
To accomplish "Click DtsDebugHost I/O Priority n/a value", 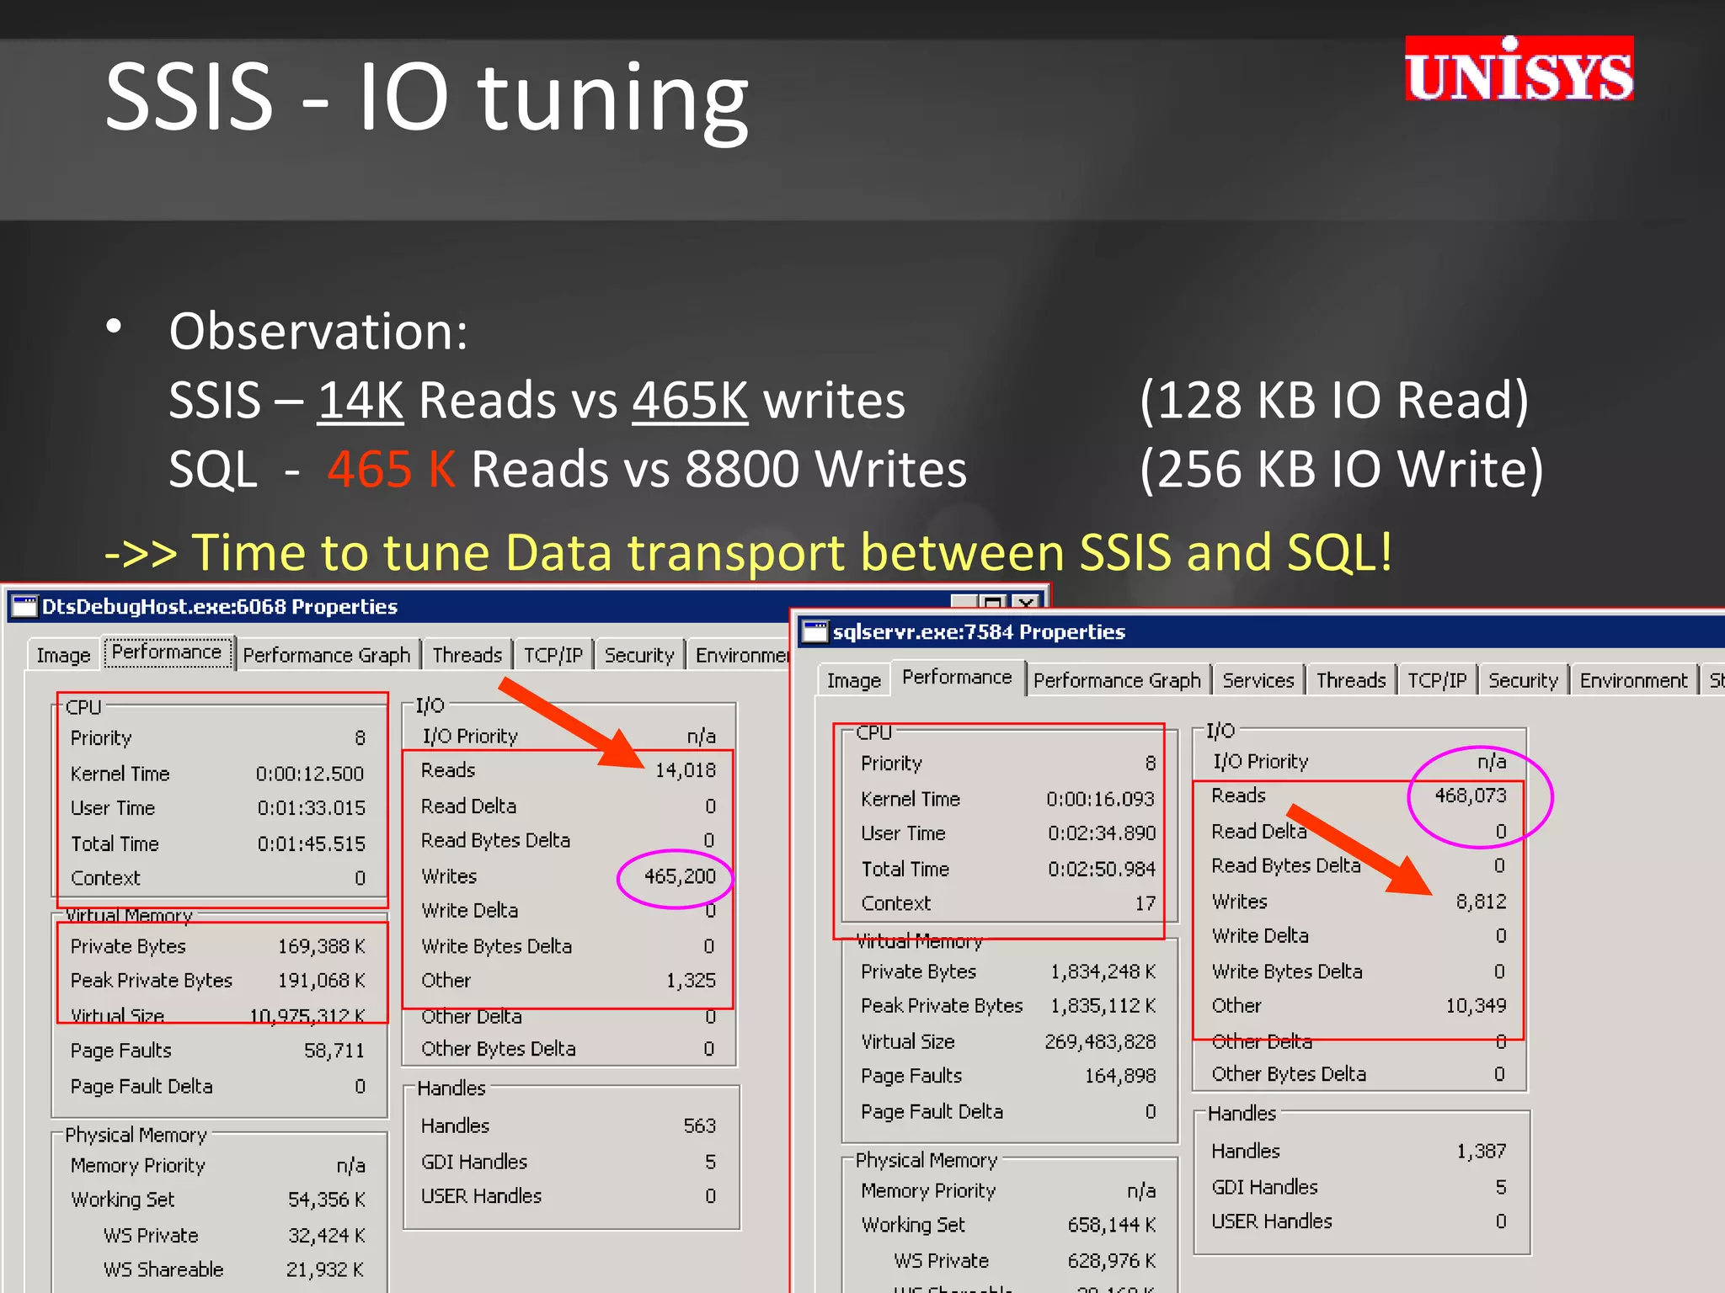I will (701, 737).
